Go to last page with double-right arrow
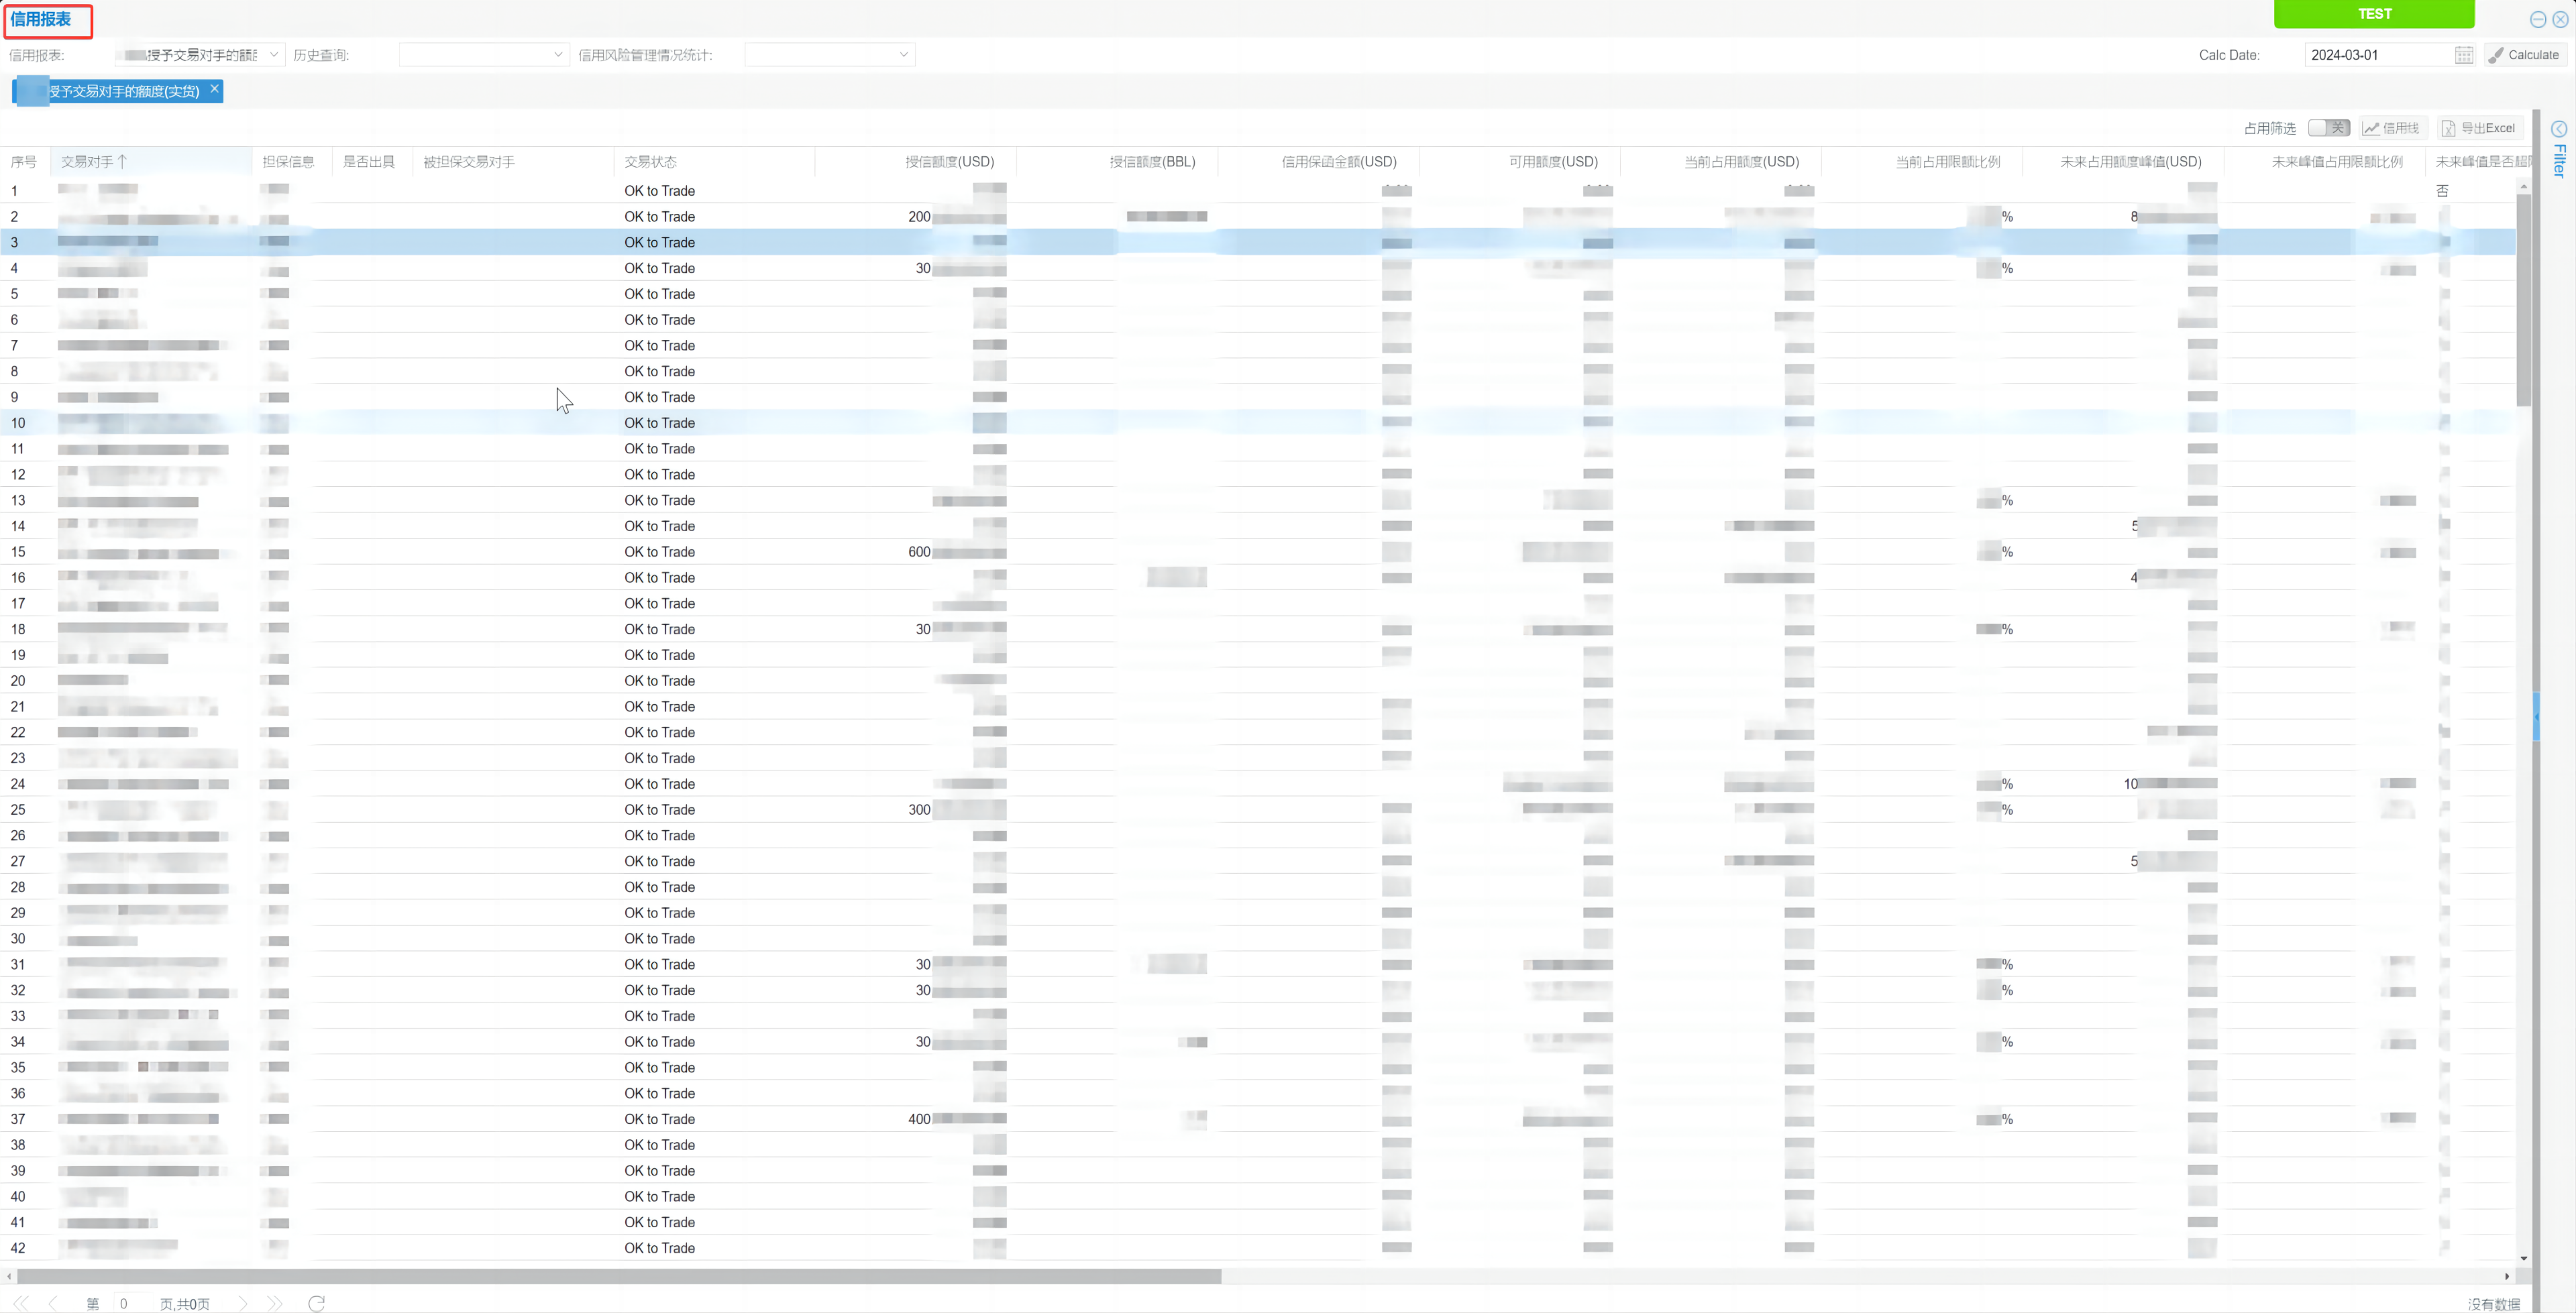The height and width of the screenshot is (1313, 2576). click(x=275, y=1303)
